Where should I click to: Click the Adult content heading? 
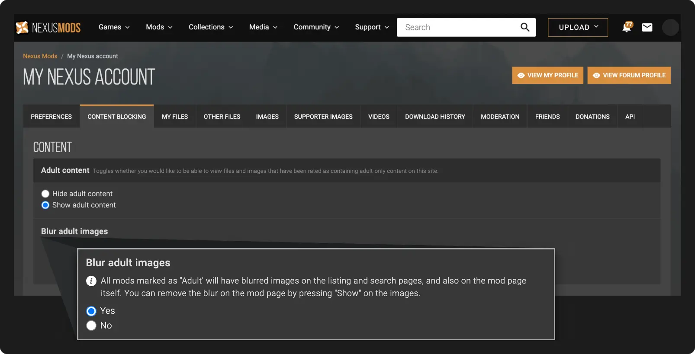pos(65,170)
